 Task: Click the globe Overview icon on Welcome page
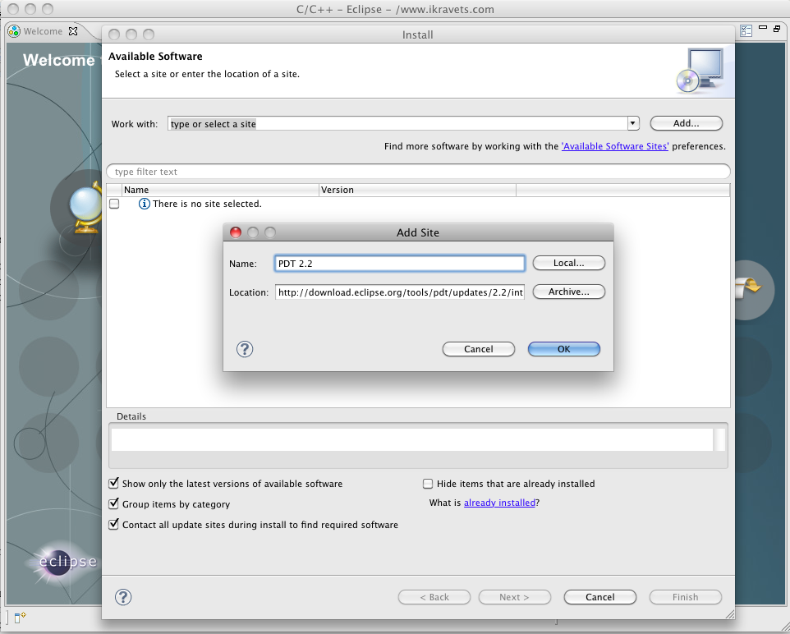(x=85, y=209)
